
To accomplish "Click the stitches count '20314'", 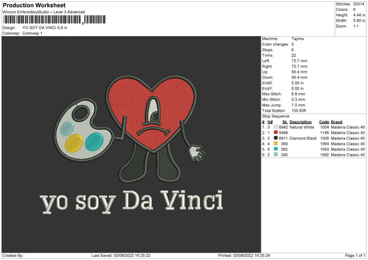I will tap(359, 4).
